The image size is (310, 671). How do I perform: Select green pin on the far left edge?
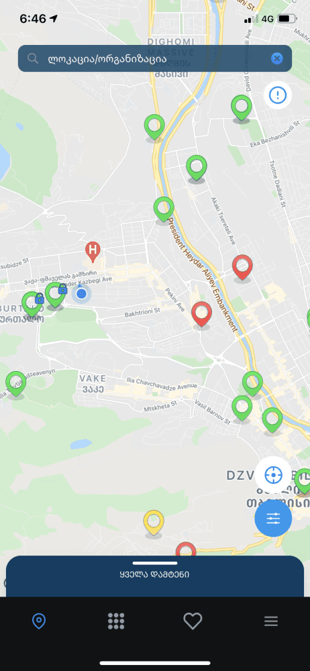(x=16, y=385)
